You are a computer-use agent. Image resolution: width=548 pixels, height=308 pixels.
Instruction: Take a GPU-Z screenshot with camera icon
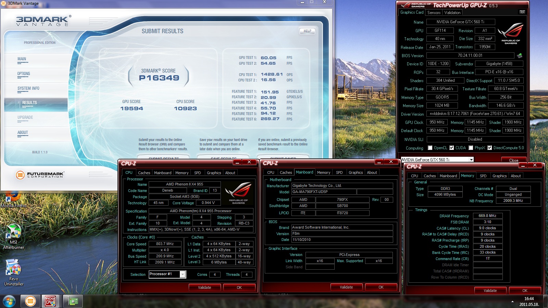[x=522, y=12]
